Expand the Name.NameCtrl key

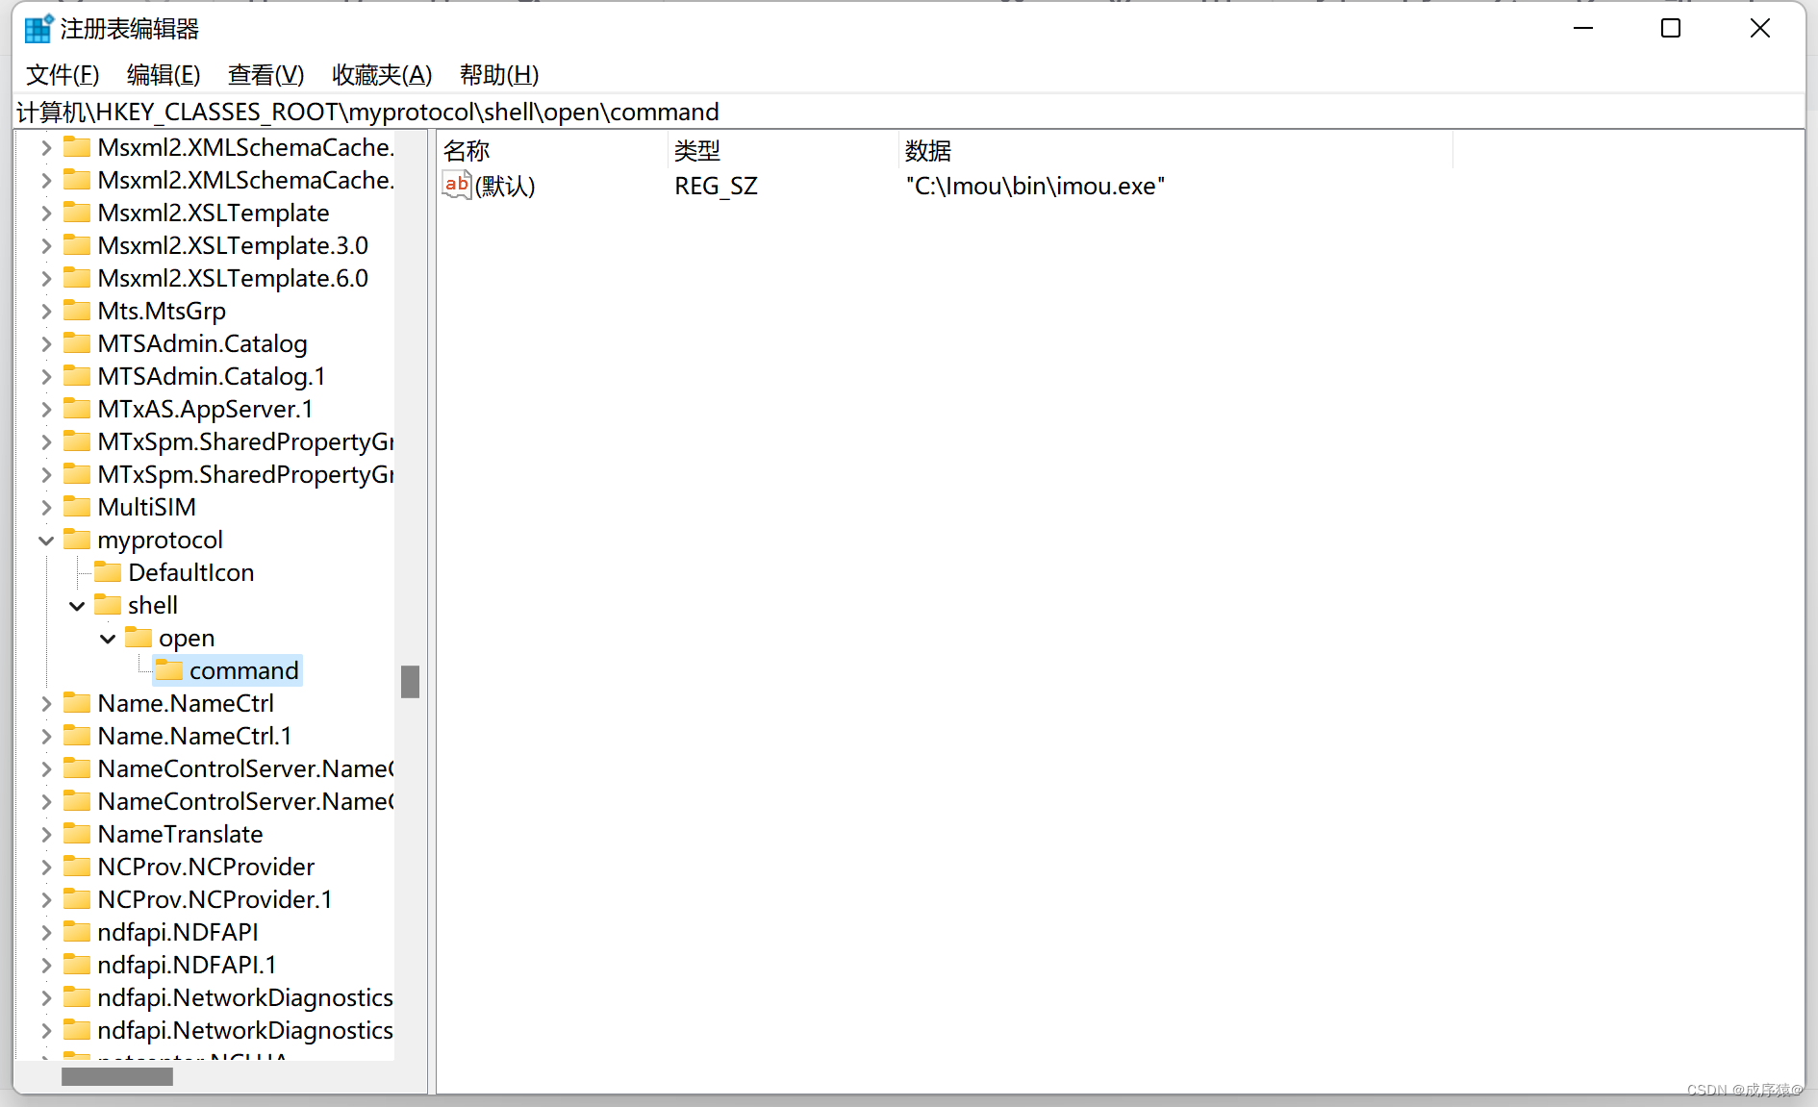tap(45, 703)
